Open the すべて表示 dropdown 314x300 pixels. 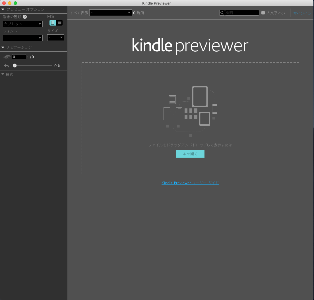tap(111, 13)
